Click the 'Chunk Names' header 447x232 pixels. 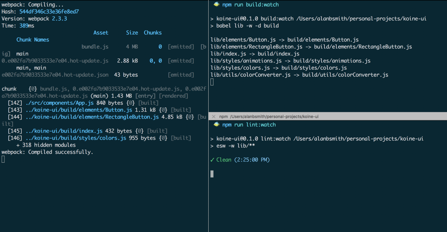32,40
